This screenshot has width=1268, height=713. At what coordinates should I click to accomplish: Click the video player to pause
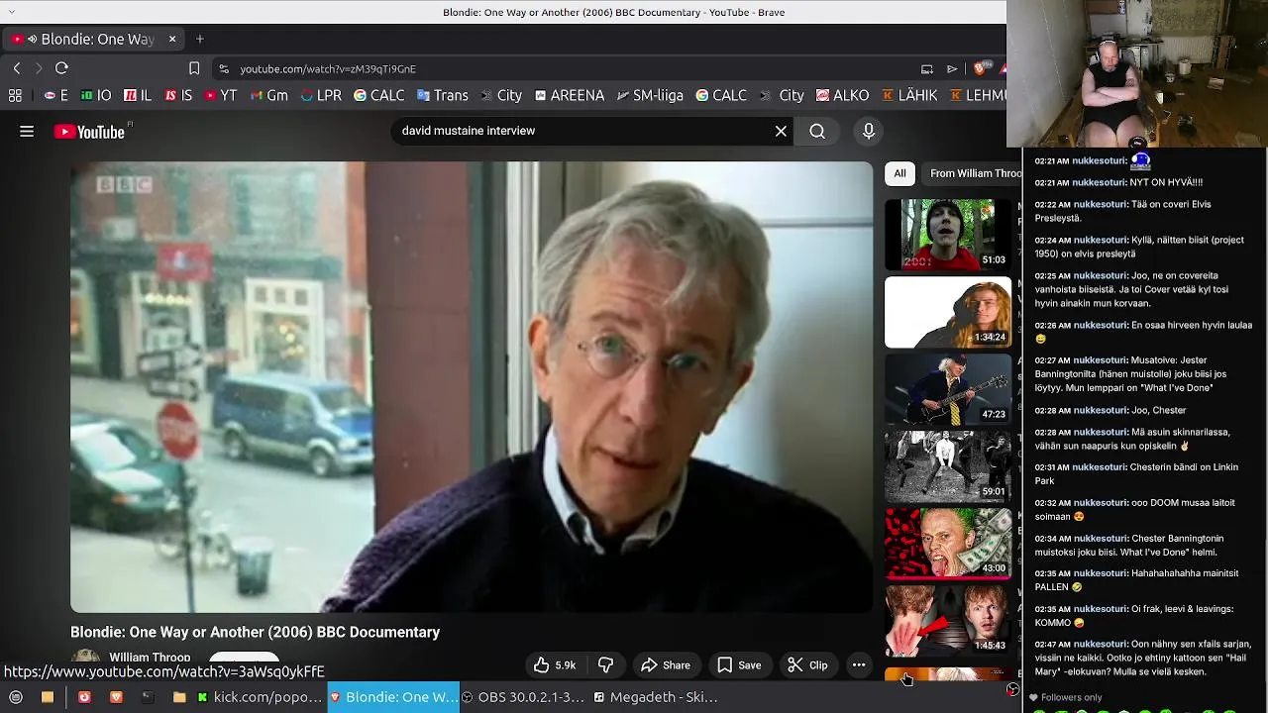point(472,387)
